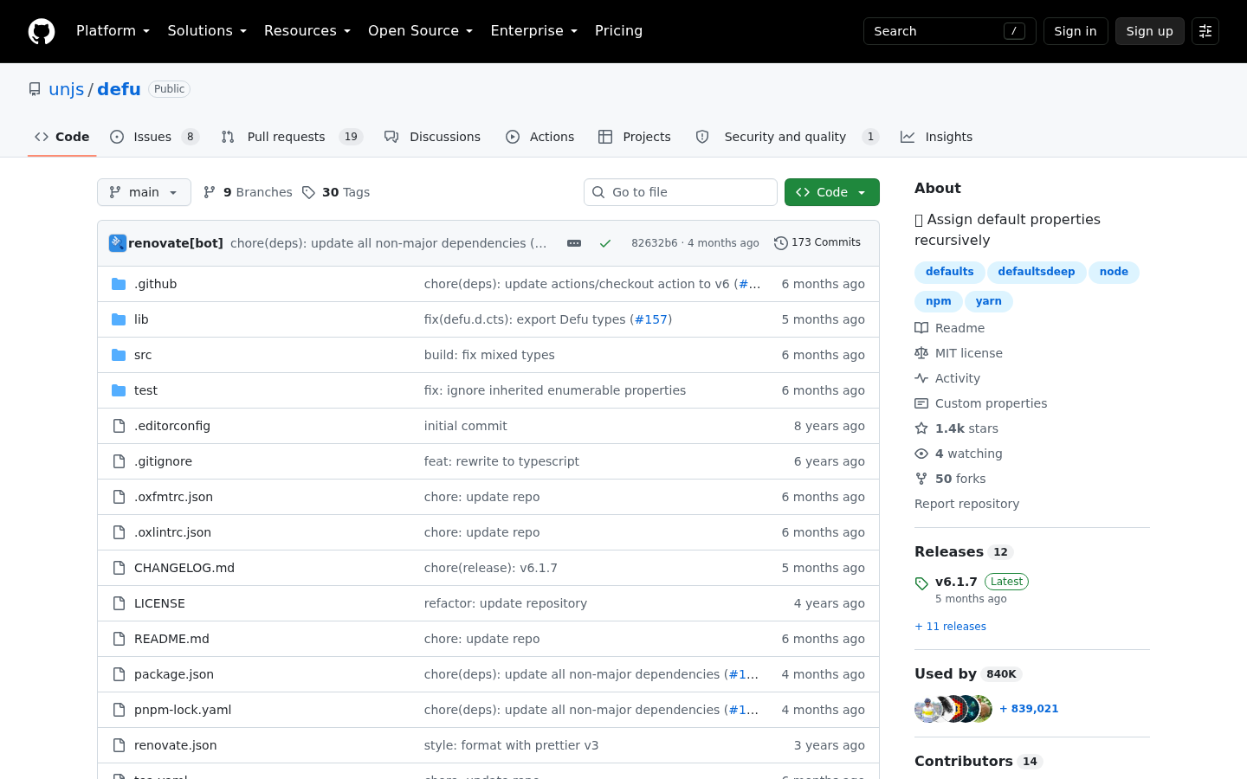Click the src folder icon
1247x779 pixels.
click(119, 355)
